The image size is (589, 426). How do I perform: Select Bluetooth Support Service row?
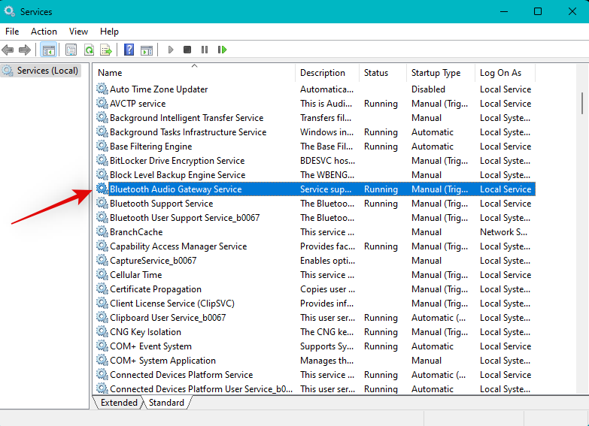pyautogui.click(x=315, y=204)
